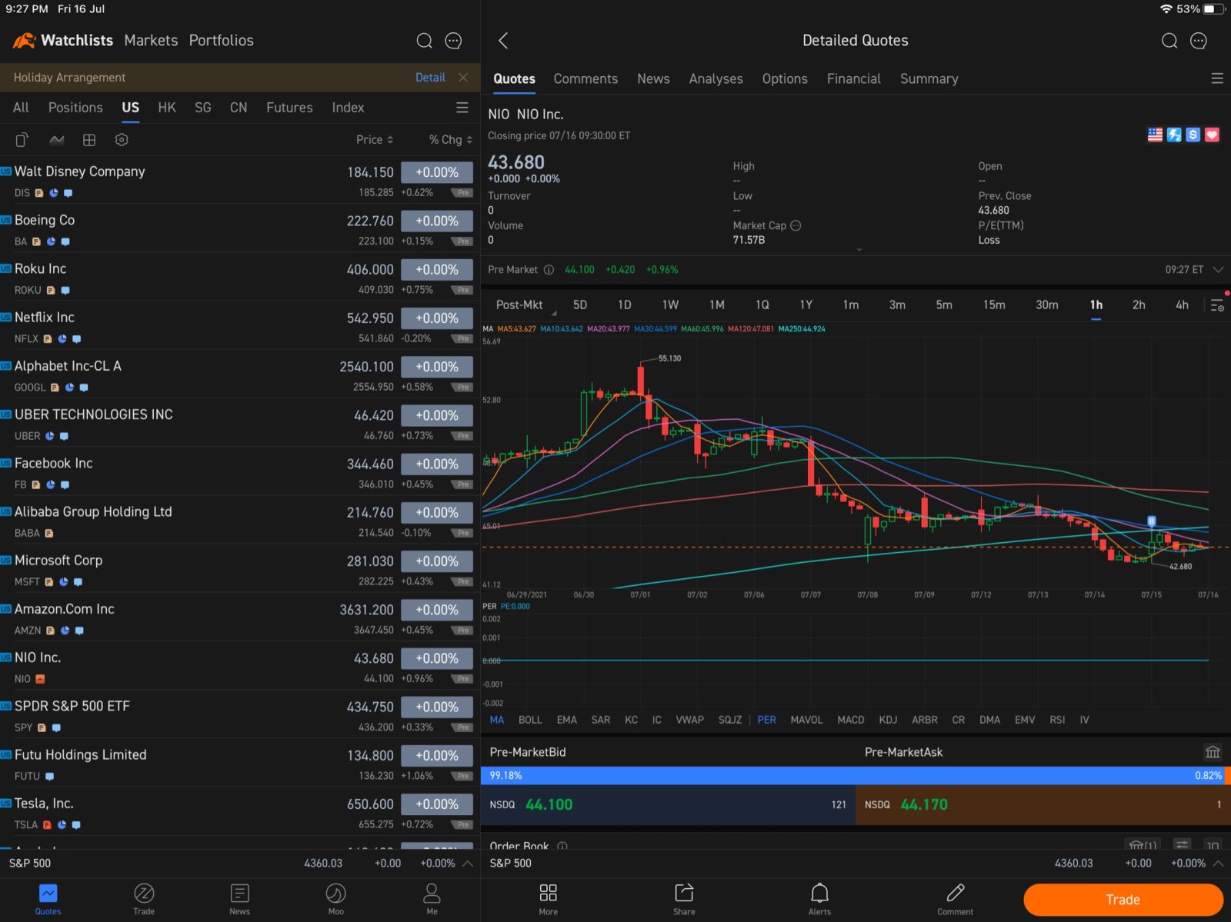Select 15m chart timeframe
This screenshot has height=922, width=1231.
tap(994, 305)
